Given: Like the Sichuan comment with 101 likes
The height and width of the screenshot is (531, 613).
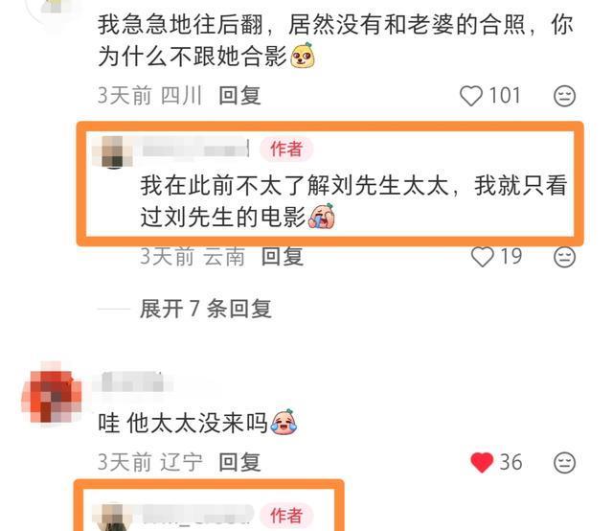Looking at the screenshot, I should click(x=470, y=96).
